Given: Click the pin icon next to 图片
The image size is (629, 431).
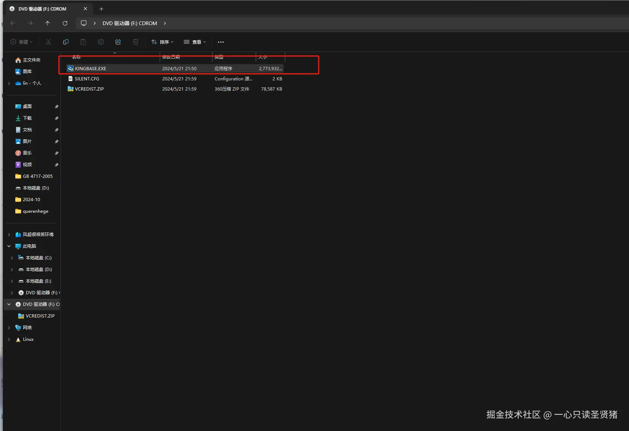Looking at the screenshot, I should 56,141.
